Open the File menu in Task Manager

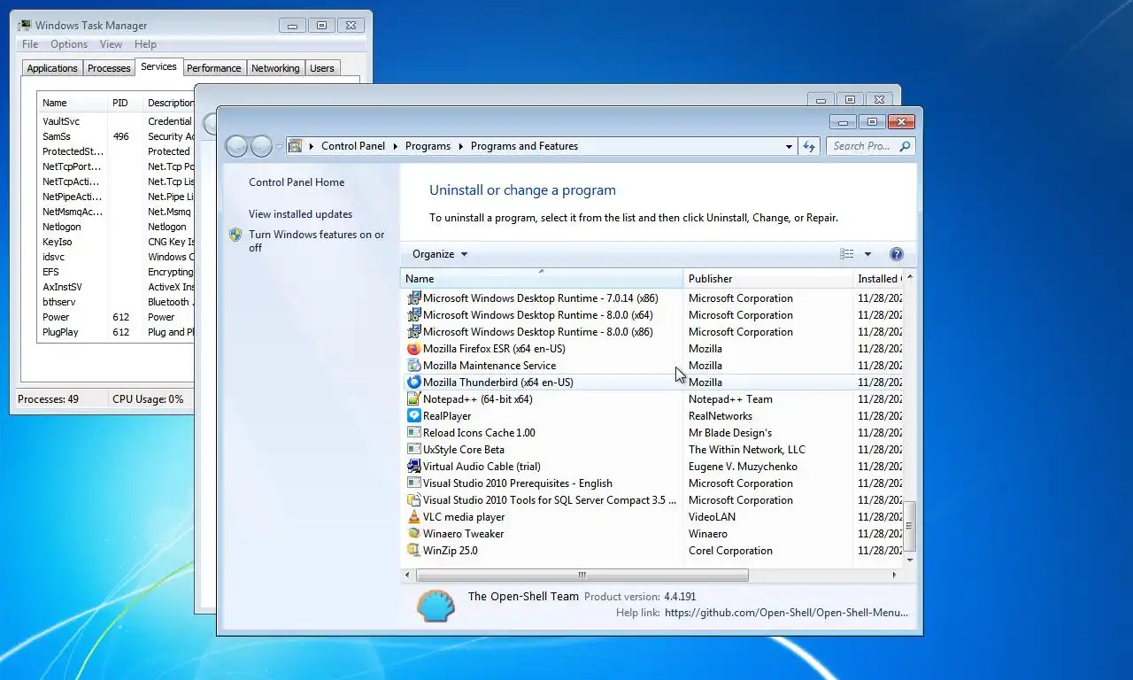pos(30,44)
